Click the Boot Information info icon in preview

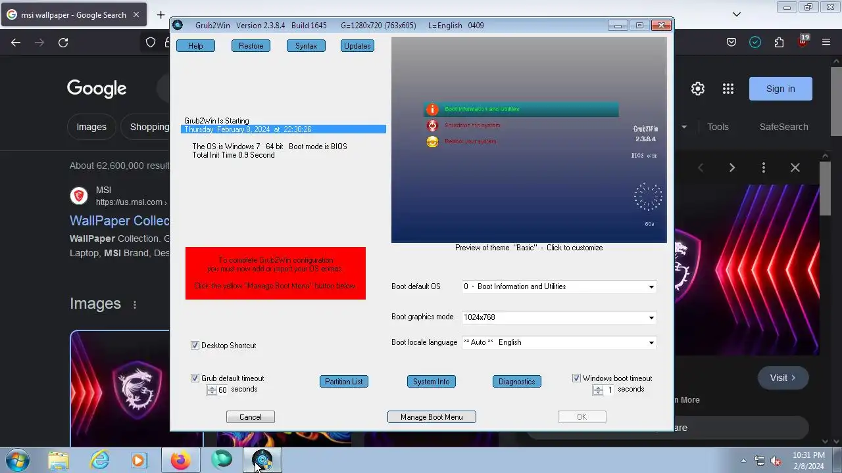(432, 110)
